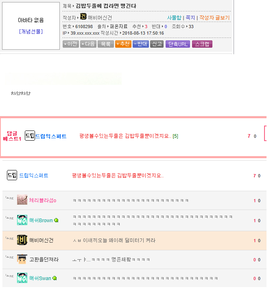Click the green chat bubble next to 해쉬Brown

pos(56,221)
